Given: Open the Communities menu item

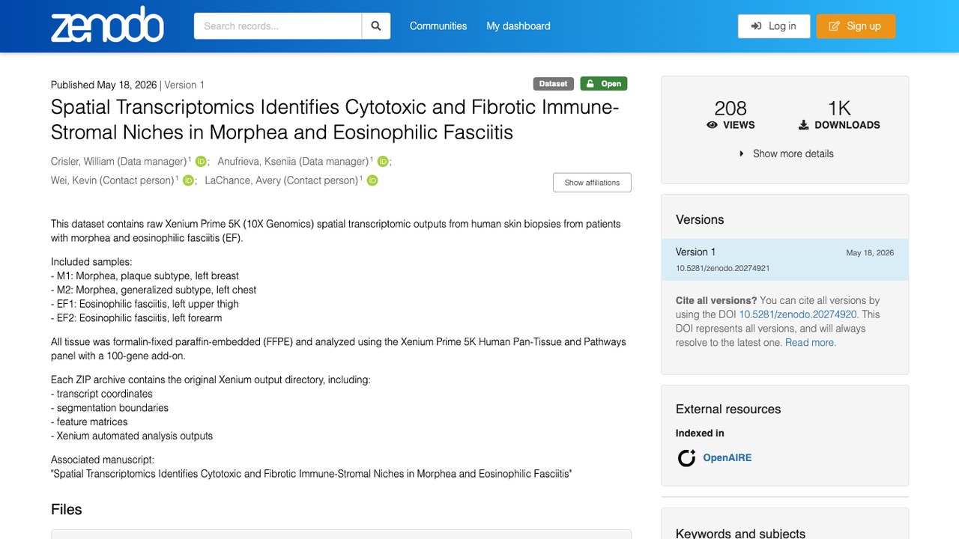Looking at the screenshot, I should click(x=438, y=26).
